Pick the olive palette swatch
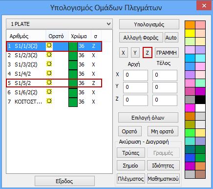 coord(190,125)
